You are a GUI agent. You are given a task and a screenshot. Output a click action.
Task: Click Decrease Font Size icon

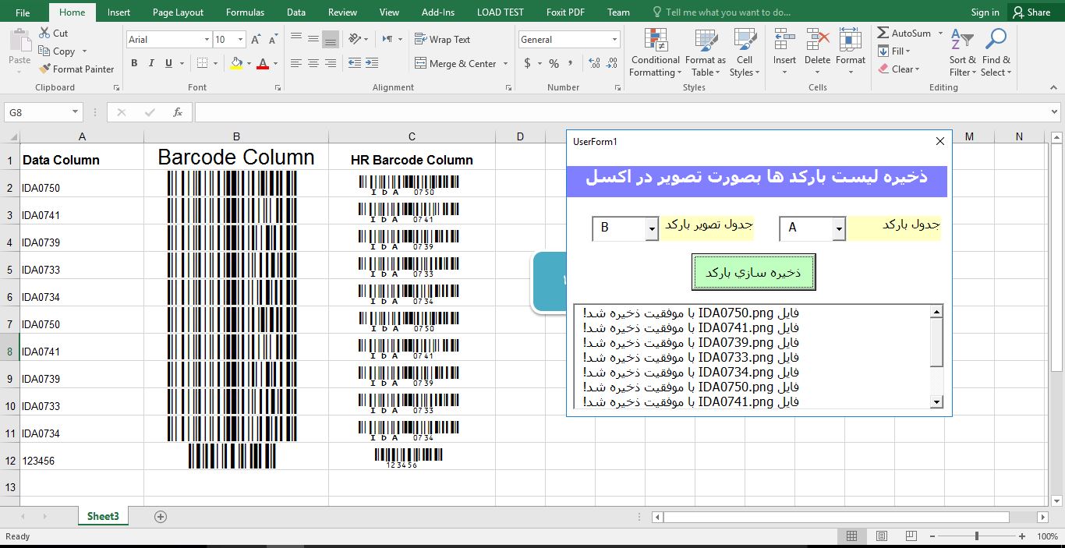[273, 39]
